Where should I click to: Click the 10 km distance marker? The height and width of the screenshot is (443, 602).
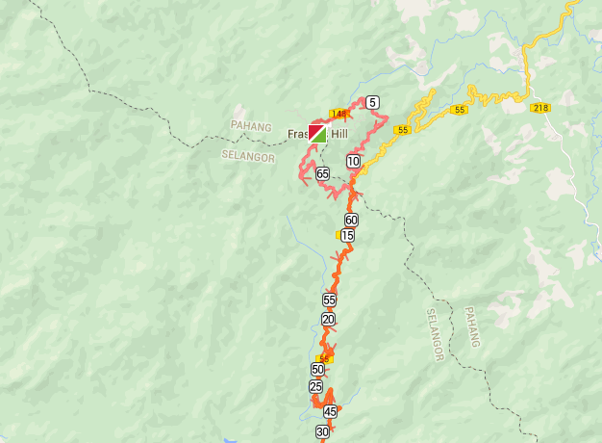tap(353, 162)
